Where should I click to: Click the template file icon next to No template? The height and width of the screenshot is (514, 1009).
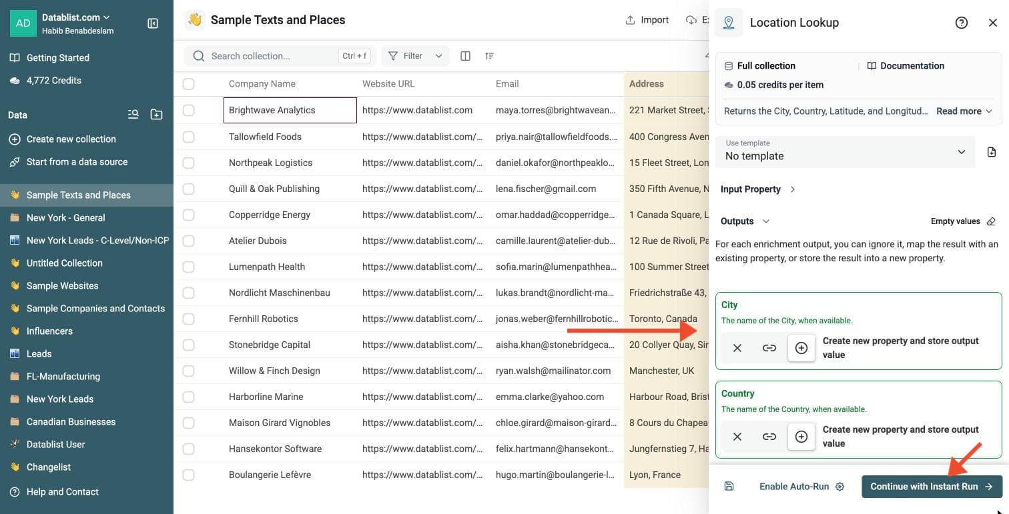992,152
